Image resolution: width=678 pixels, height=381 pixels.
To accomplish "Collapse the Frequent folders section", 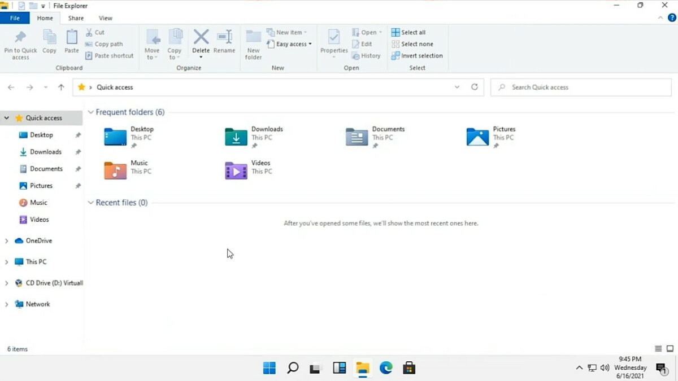I will [x=90, y=112].
